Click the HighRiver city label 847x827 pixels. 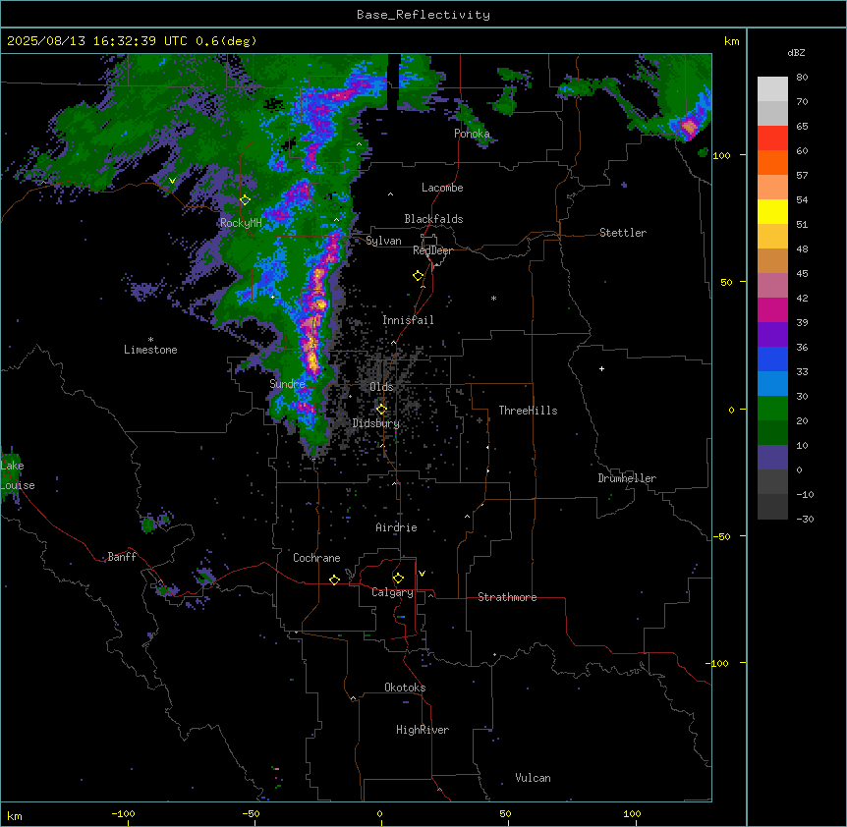(423, 730)
